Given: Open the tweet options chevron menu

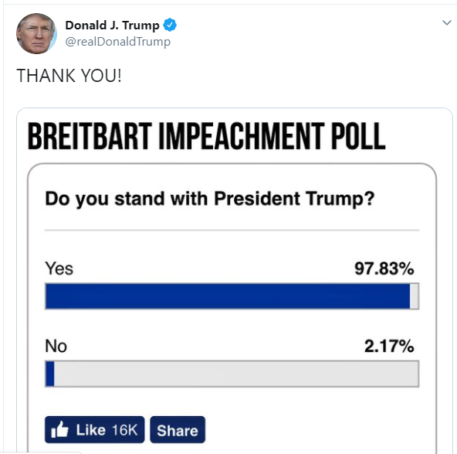Looking at the screenshot, I should click(446, 22).
